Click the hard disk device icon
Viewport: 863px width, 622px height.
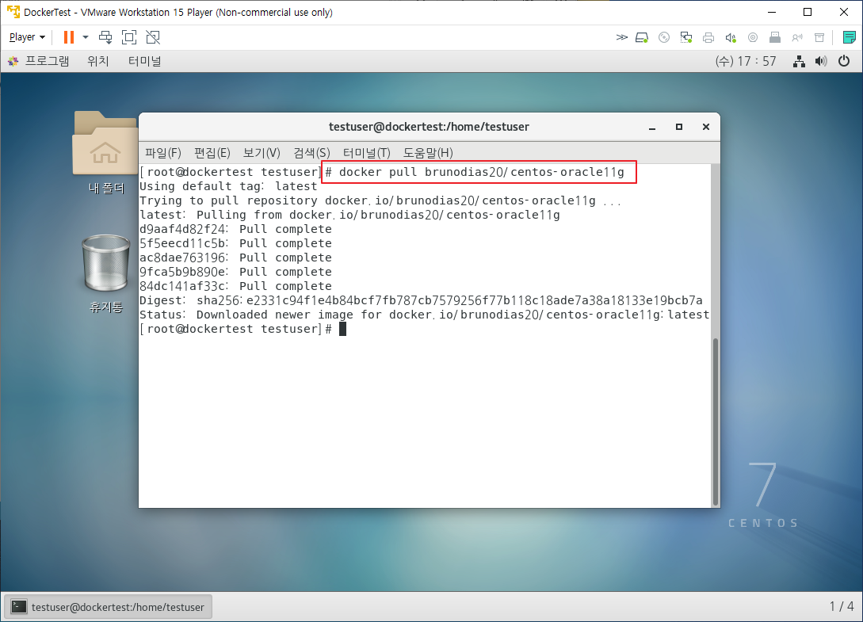(x=642, y=37)
